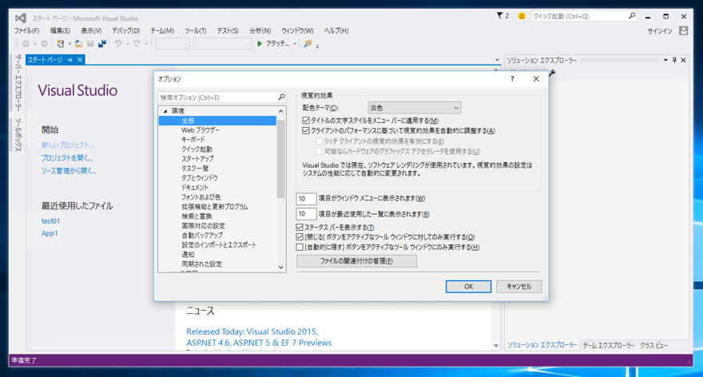Click the Options dialog help question mark

pyautogui.click(x=512, y=79)
